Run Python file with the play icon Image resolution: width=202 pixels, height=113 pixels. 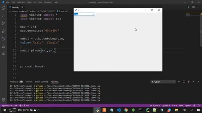[188, 7]
